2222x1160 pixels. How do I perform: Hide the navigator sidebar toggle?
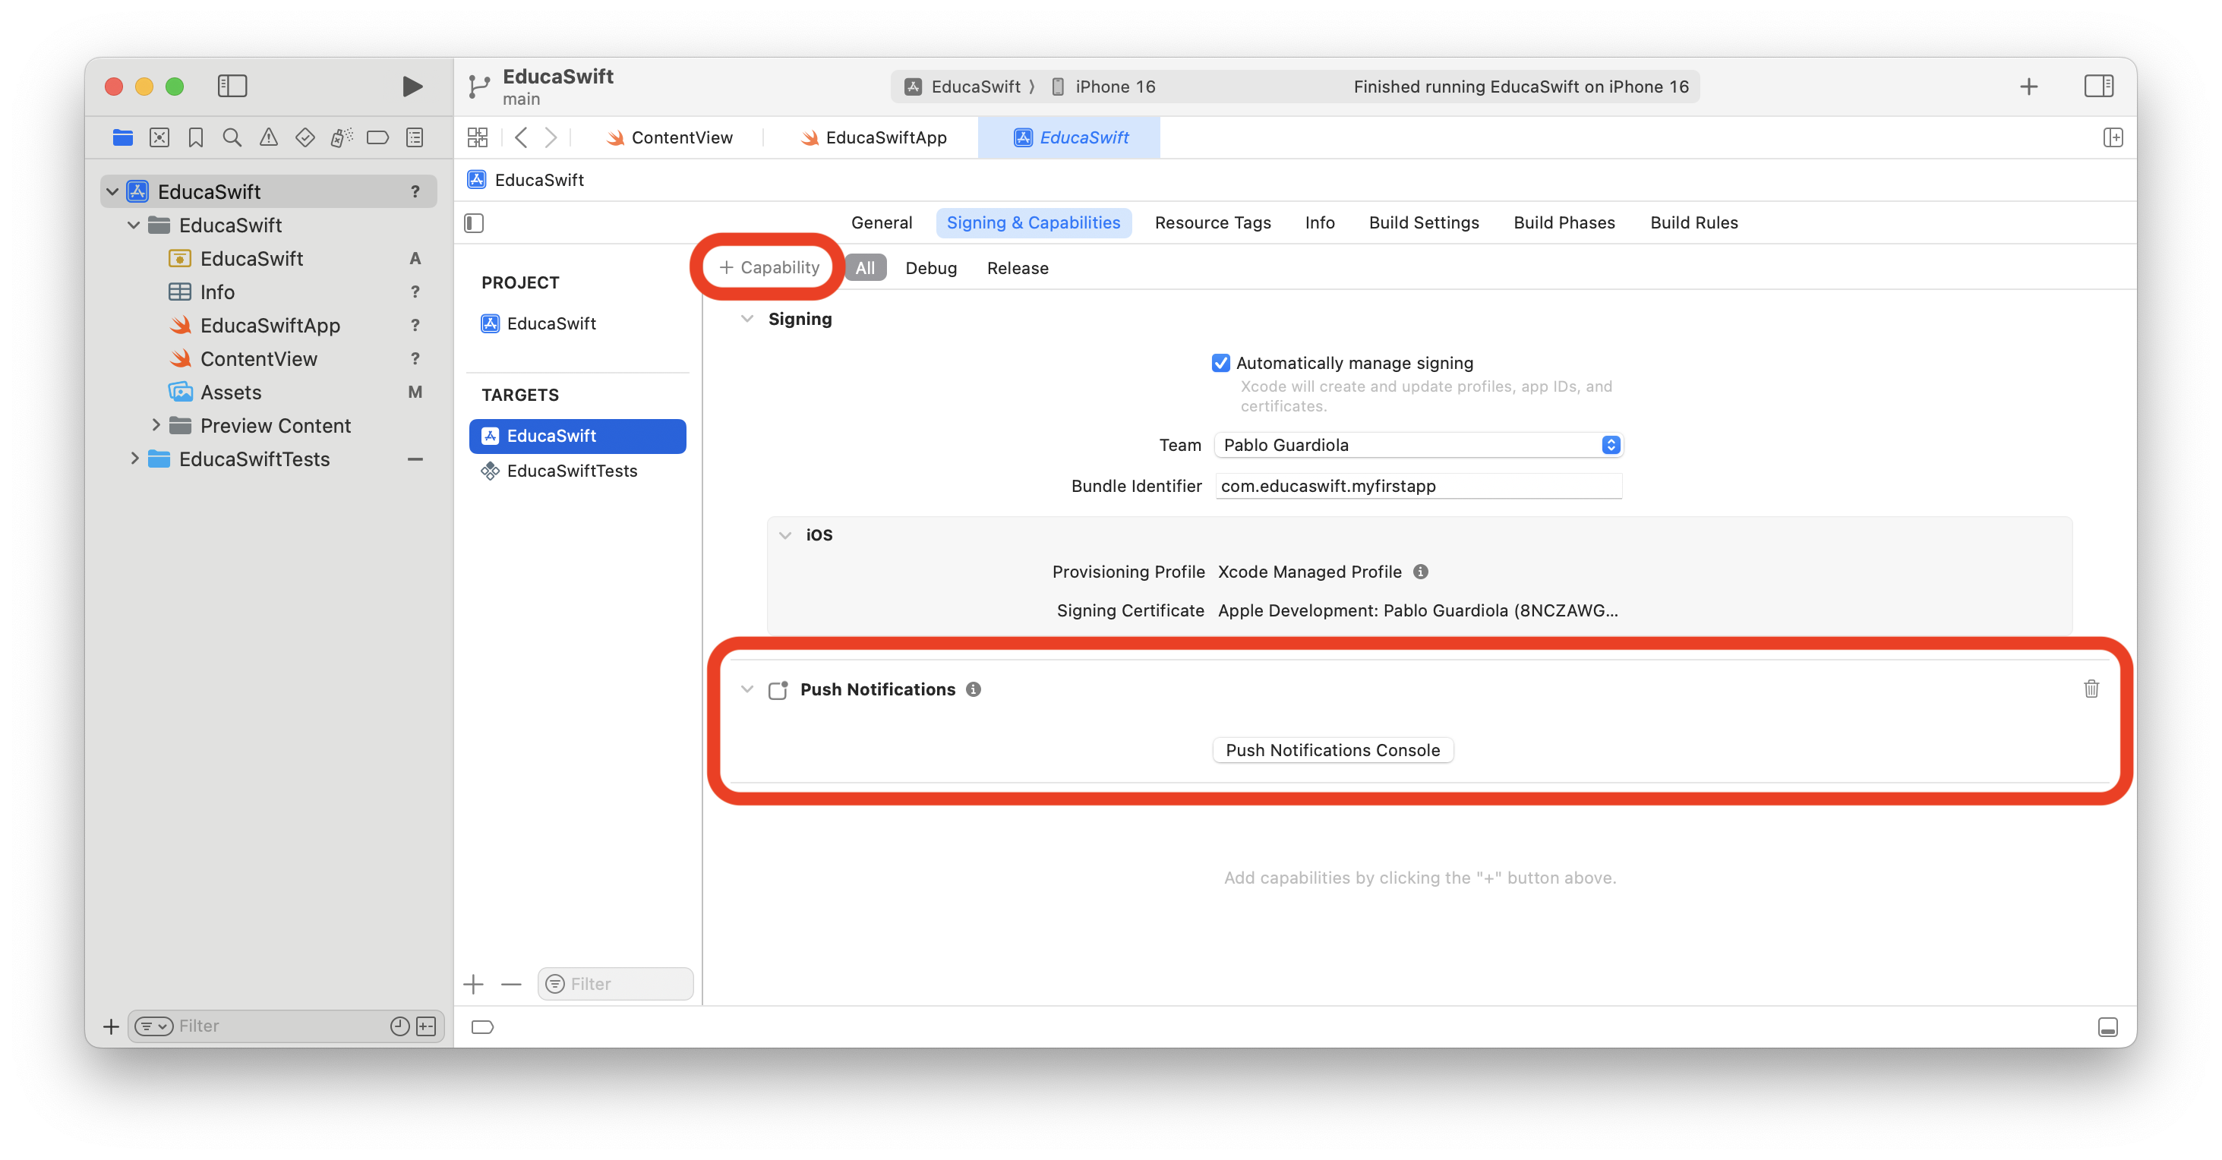coord(232,87)
